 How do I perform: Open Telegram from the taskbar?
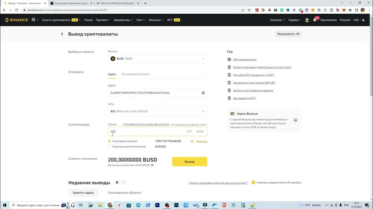[138, 205]
